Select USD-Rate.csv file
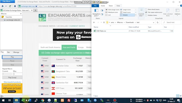 coord(133,31)
